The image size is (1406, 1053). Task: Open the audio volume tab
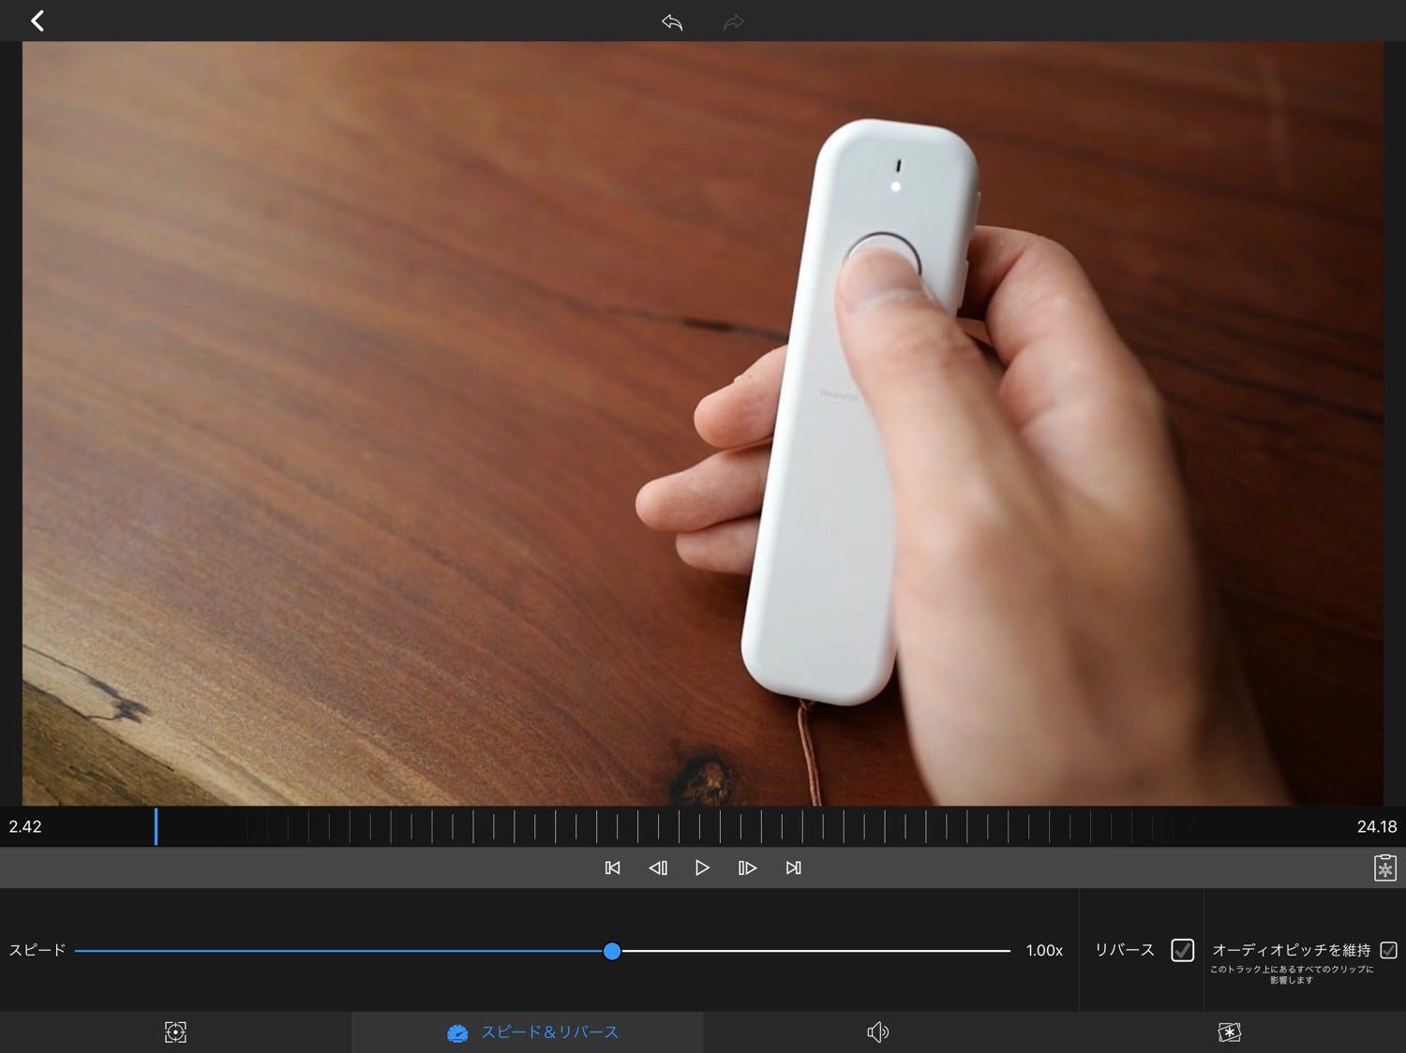point(877,1032)
